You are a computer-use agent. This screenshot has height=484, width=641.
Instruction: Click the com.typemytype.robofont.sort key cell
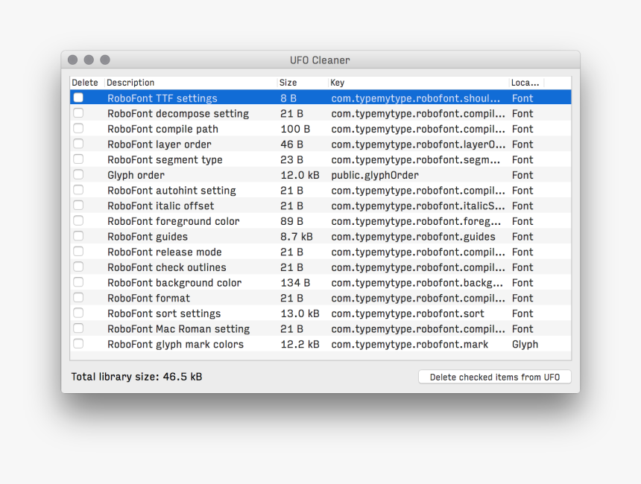click(x=408, y=313)
